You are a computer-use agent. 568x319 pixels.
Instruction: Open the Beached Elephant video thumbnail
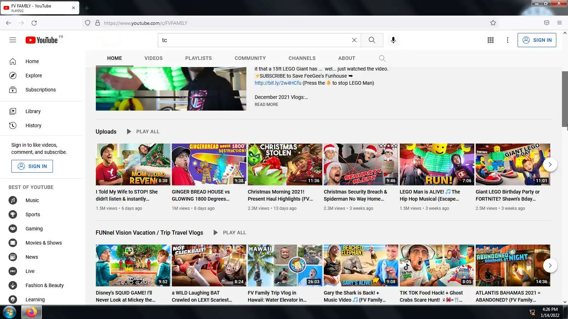[361, 265]
